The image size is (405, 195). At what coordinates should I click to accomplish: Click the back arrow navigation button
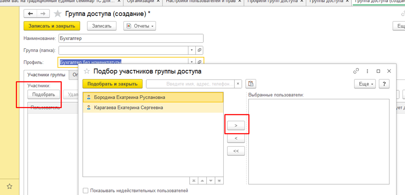click(30, 14)
